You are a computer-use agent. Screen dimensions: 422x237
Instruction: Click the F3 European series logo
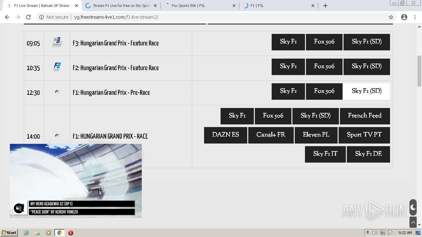click(57, 42)
